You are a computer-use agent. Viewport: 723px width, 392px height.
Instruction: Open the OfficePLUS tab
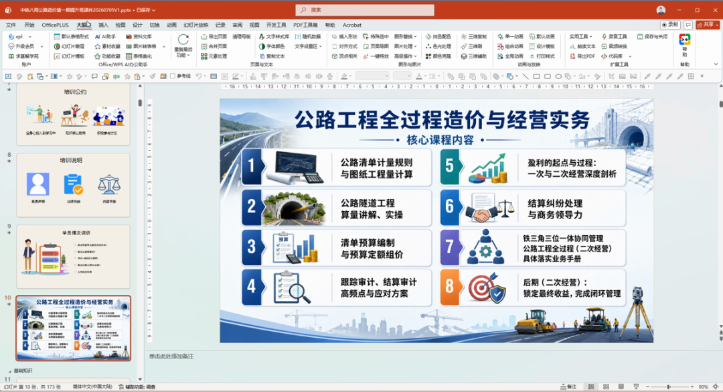coord(56,25)
